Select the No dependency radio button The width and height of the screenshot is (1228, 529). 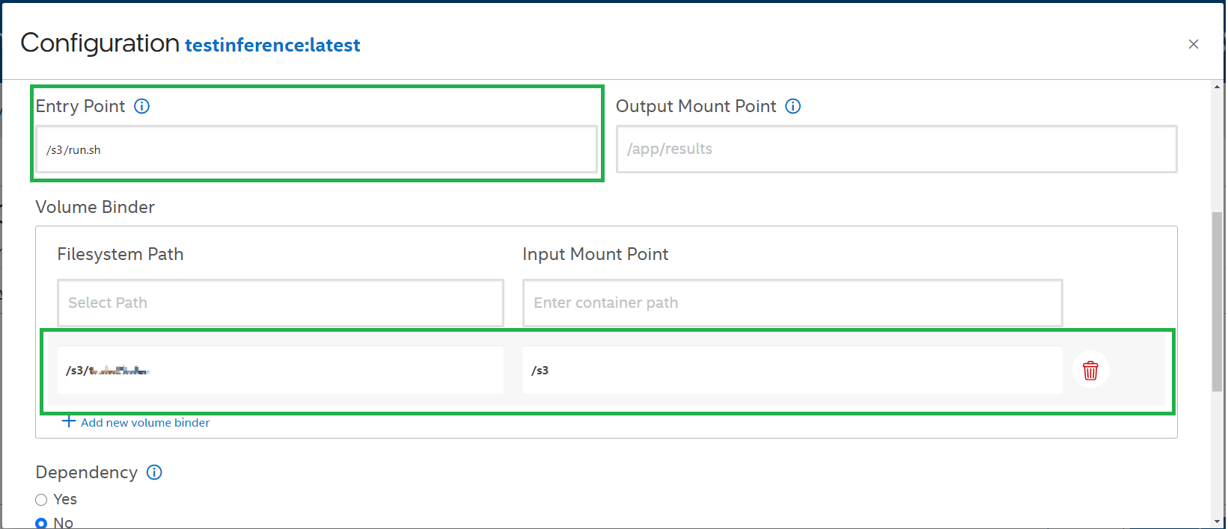tap(41, 523)
